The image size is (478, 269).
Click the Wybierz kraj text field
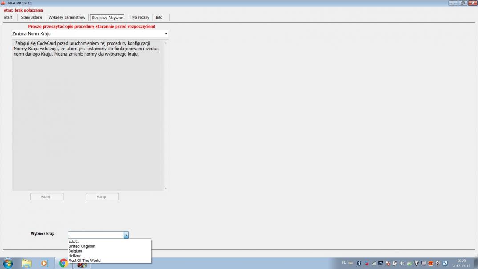coord(96,235)
